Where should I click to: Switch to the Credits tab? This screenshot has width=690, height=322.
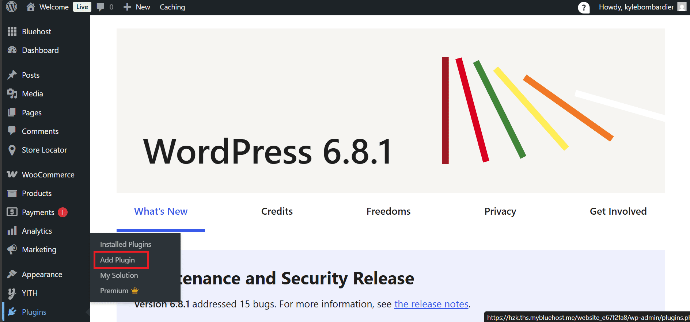pos(277,211)
